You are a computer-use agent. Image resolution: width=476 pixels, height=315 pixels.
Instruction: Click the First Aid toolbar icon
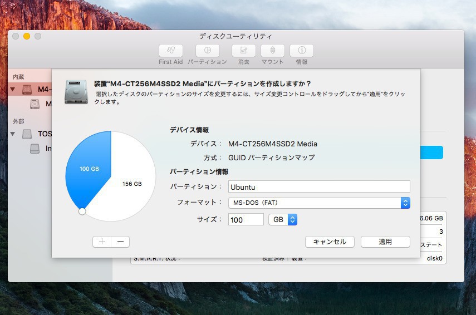click(x=171, y=51)
